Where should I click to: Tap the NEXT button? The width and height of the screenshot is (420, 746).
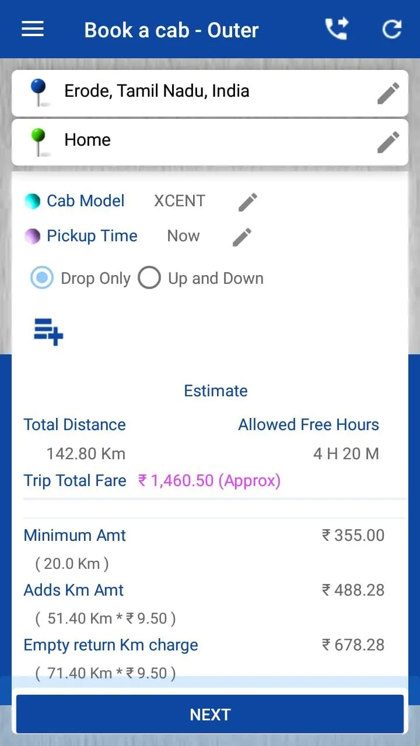click(x=210, y=714)
